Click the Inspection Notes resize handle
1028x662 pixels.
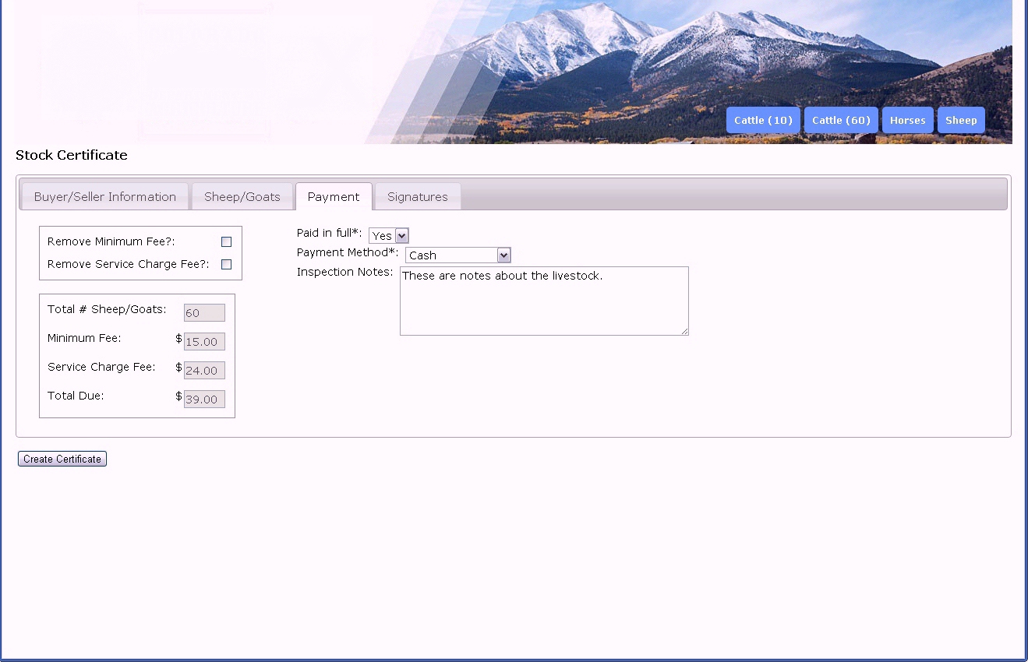click(684, 331)
